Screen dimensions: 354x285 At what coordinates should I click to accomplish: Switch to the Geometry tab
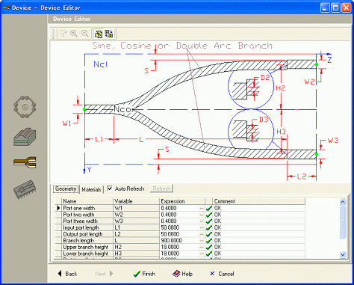tap(66, 189)
